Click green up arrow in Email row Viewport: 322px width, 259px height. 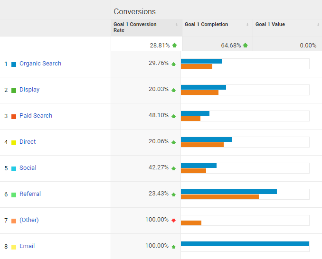click(x=173, y=247)
